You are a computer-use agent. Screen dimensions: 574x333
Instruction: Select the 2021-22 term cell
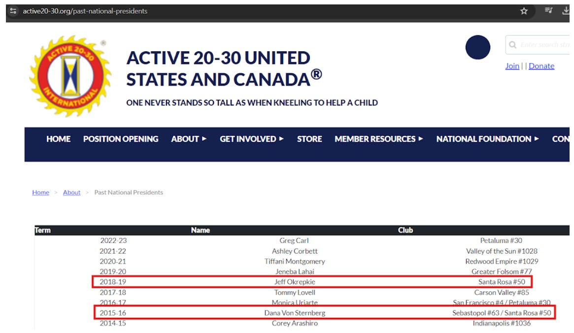click(x=113, y=251)
